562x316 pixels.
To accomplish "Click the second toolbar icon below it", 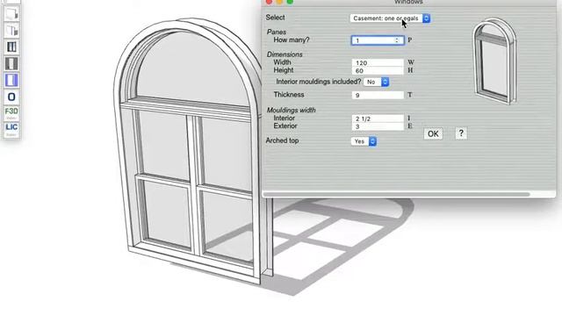I will (x=11, y=31).
